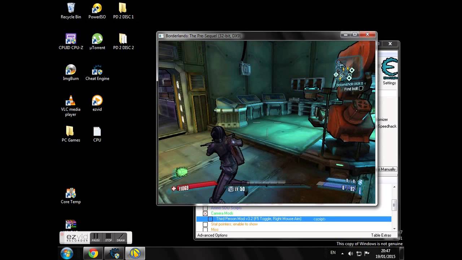Click the Borderlands window title bar
462x260 pixels.
249,36
